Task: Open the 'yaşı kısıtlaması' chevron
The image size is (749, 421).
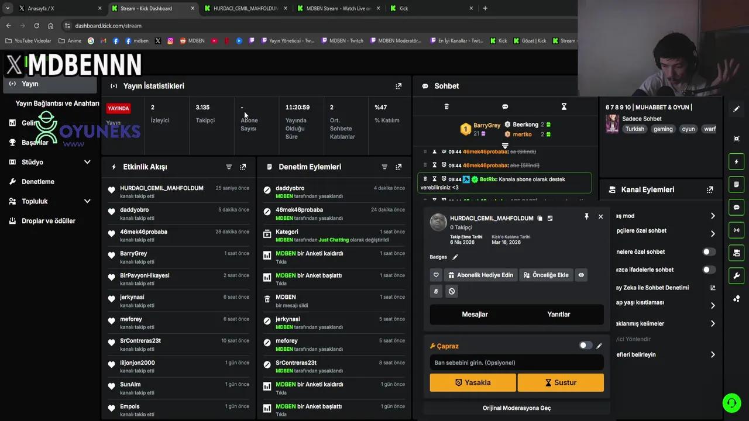Action: [712, 305]
